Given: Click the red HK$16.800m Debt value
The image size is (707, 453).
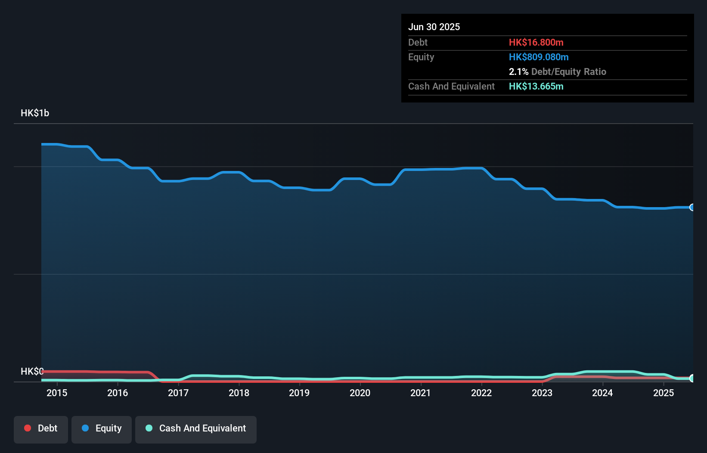Looking at the screenshot, I should 536,42.
